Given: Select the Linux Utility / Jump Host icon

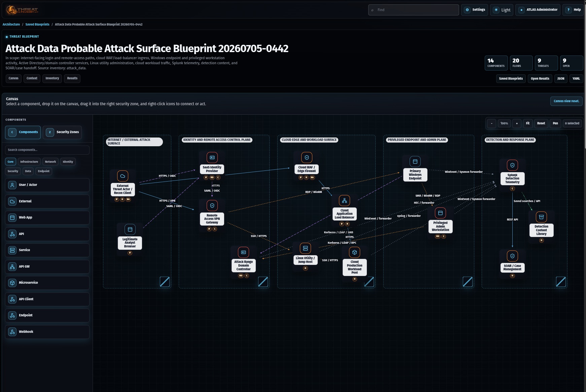Looking at the screenshot, I should pos(305,248).
